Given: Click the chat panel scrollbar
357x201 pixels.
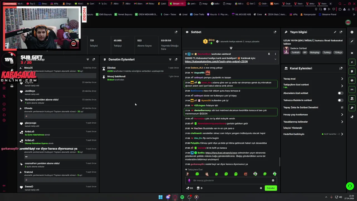Looking at the screenshot, I should pos(279,162).
